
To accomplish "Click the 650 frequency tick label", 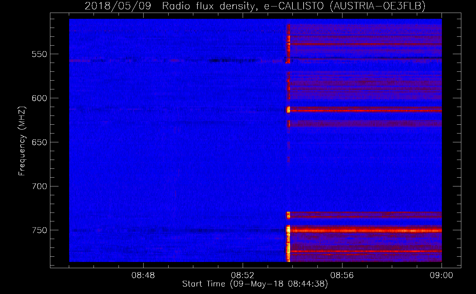I will [x=39, y=142].
